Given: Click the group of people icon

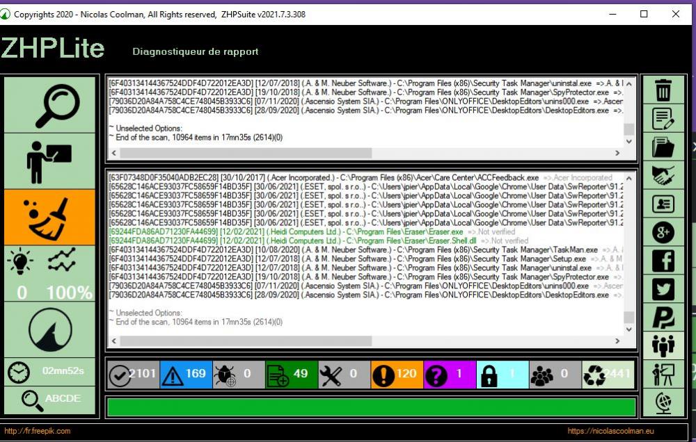Looking at the screenshot, I should pos(663,345).
